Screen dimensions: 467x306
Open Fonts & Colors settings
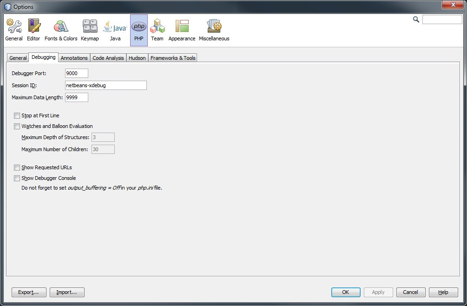[61, 30]
